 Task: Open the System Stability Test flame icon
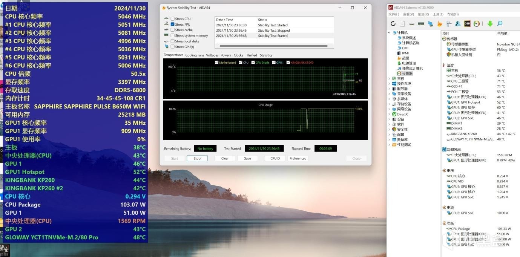click(440, 24)
